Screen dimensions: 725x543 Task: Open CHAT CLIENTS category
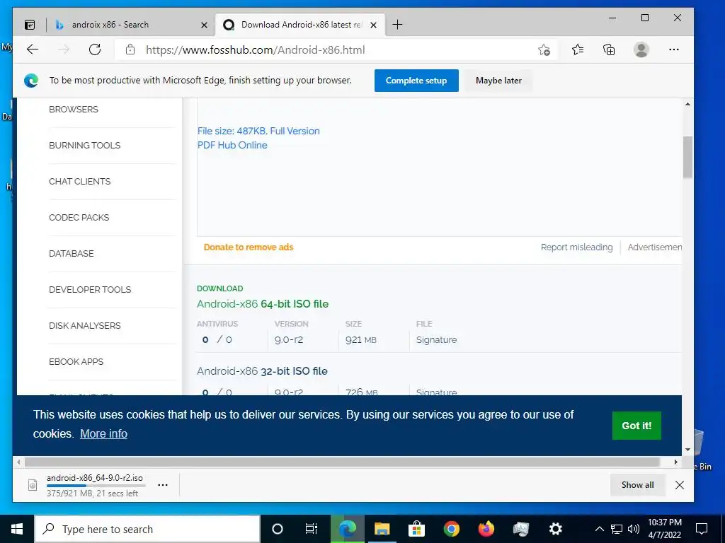pyautogui.click(x=79, y=182)
